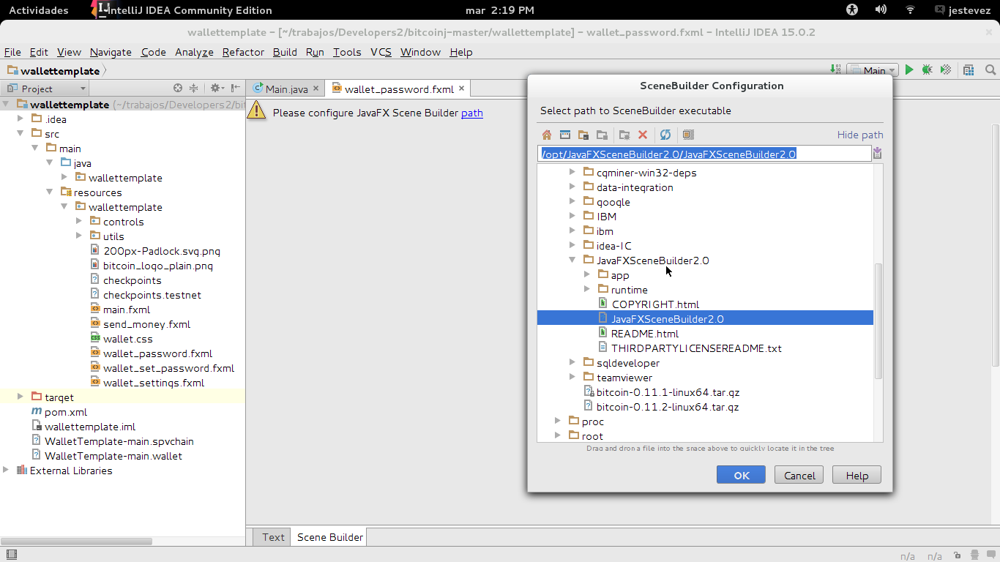Screen dimensions: 1000x562
Task: Close the Main.java editor tab
Action: coord(316,89)
